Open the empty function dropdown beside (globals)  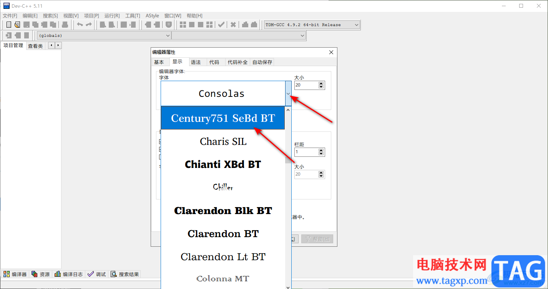[302, 35]
